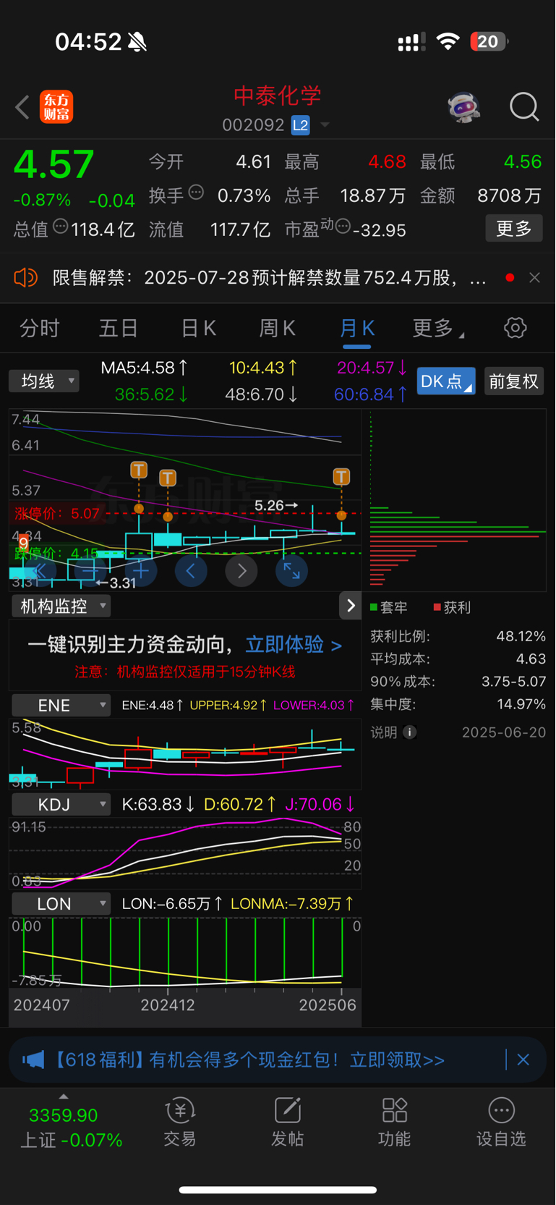Select the 月K tab
The image size is (556, 1205).
357,329
